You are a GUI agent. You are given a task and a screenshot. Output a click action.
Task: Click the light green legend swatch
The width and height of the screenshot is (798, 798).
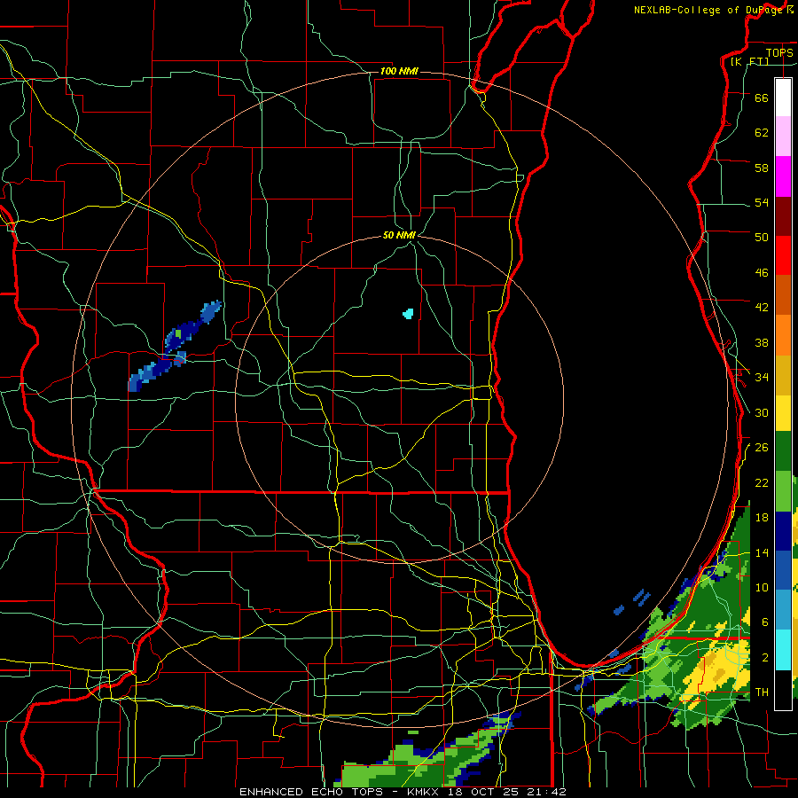tap(783, 491)
